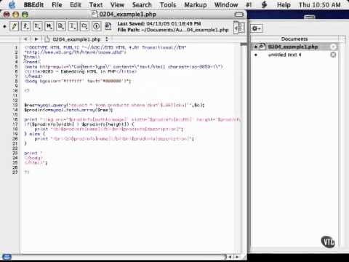The image size is (349, 262).
Task: Open the function popup (f icon)
Action: click(25, 26)
